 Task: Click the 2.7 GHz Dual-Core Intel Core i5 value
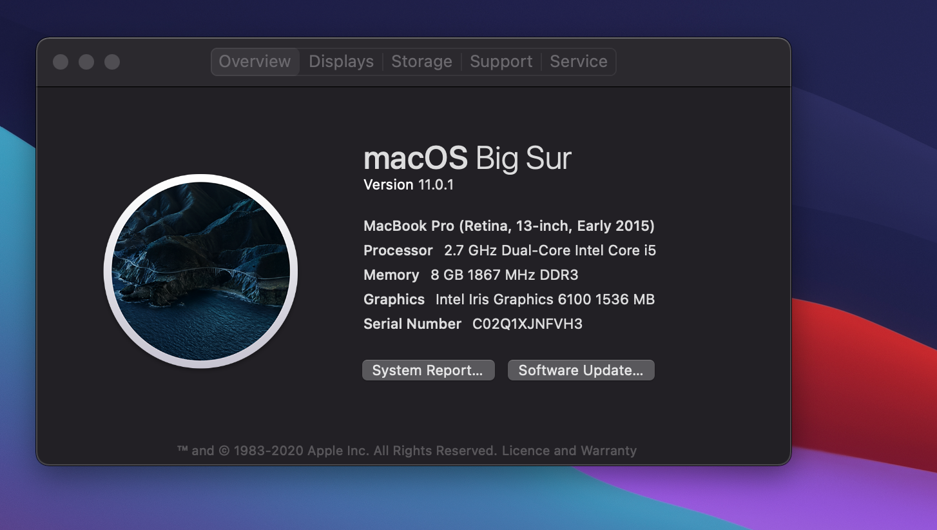(550, 250)
